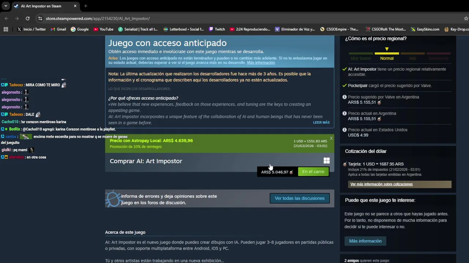Click the Comprar AI: Art Impostor title
Viewport: 469px width, 263px height.
click(146, 161)
